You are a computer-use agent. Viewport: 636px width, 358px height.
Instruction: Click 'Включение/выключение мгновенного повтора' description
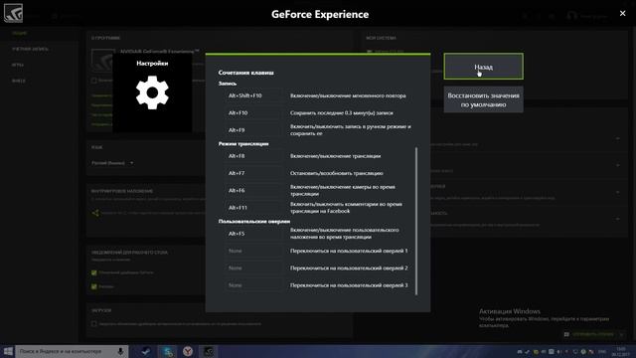point(348,95)
